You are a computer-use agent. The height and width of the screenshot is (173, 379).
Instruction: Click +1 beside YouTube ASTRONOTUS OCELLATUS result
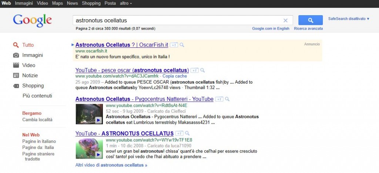click(179, 134)
